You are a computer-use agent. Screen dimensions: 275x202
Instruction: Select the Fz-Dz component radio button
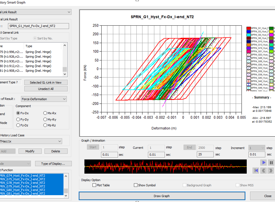click(x=18, y=125)
